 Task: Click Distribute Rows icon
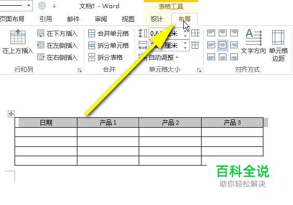pyautogui.click(x=195, y=33)
